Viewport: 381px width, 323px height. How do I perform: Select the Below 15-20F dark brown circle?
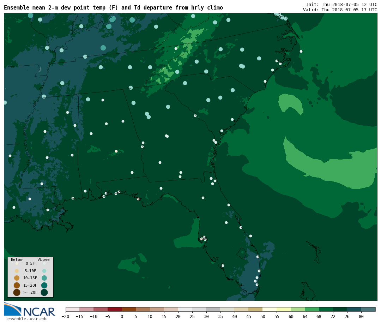tap(17, 285)
